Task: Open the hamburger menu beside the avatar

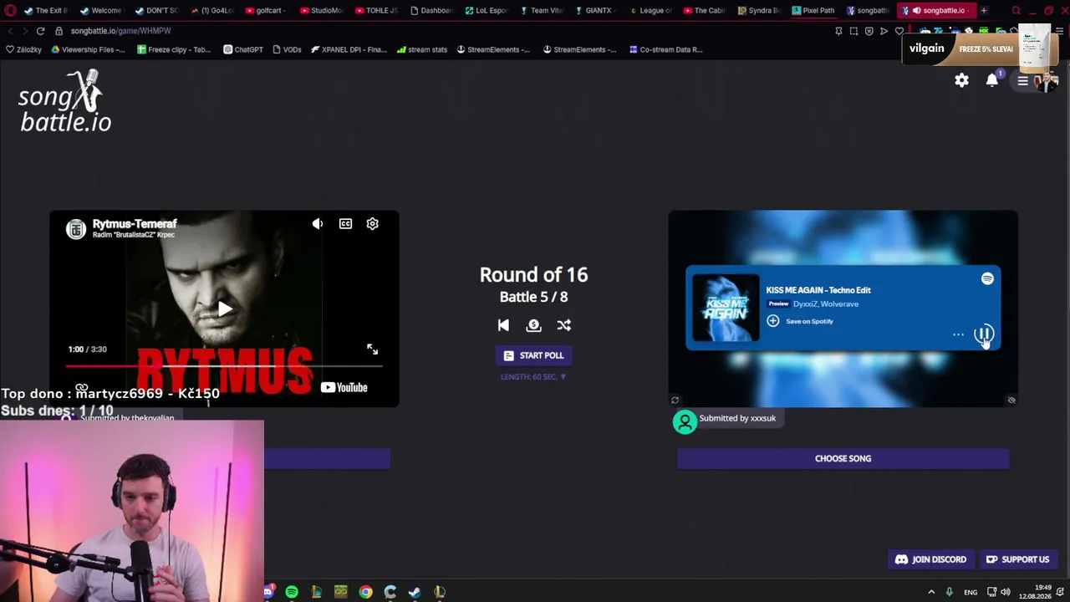Action: 1022,81
